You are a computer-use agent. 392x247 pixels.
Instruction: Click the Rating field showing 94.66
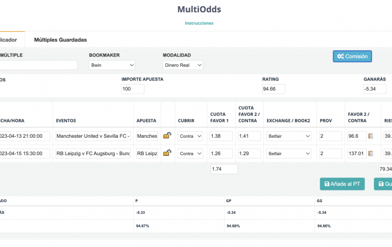tap(273, 89)
